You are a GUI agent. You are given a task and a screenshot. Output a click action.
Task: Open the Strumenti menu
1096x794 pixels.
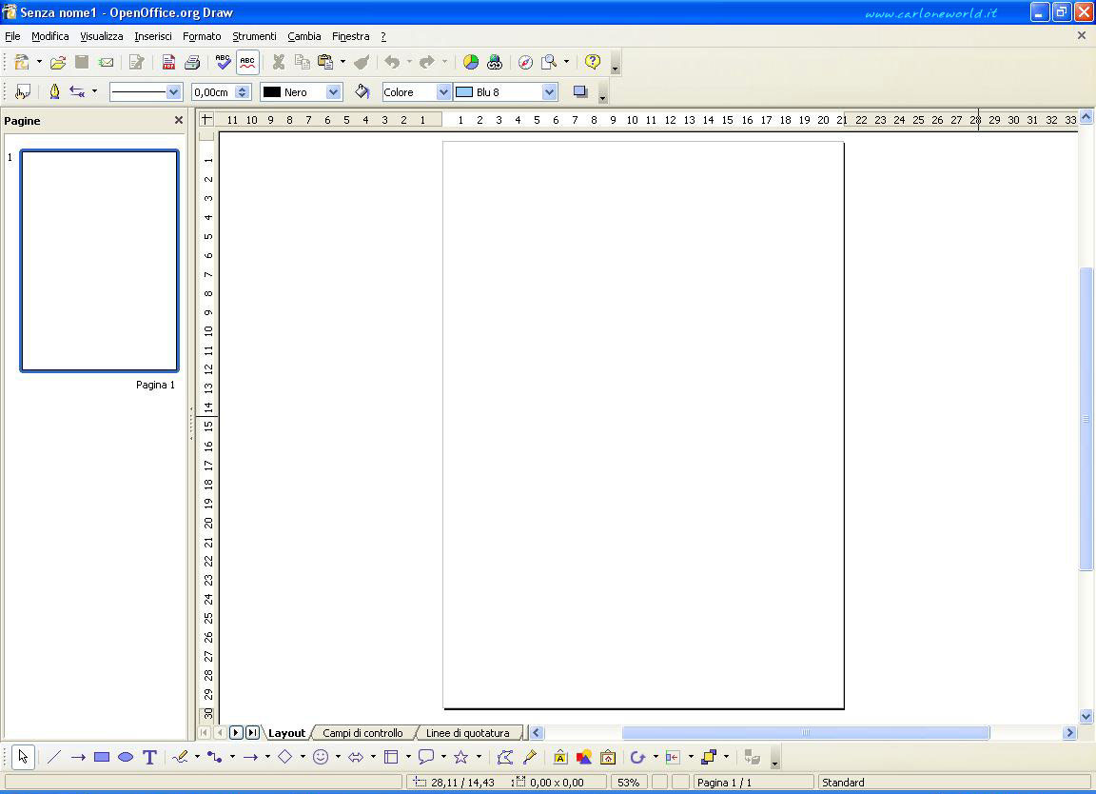(254, 36)
